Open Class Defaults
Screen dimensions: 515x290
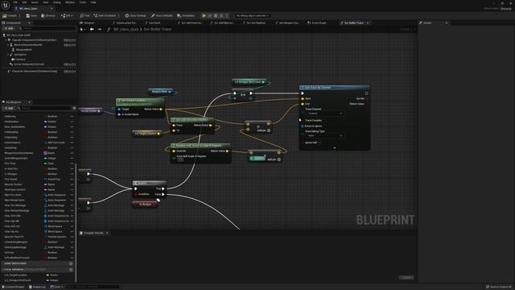162,15
